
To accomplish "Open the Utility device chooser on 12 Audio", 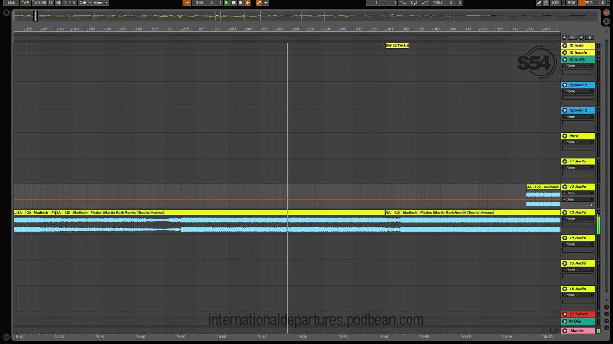I will click(578, 193).
